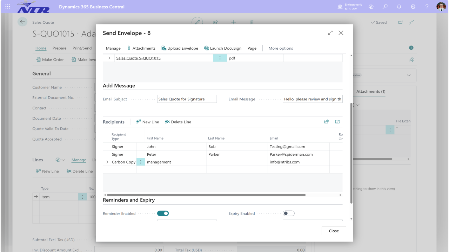Click the recipients grid horizontal scrollbar
Image resolution: width=449 pixels, height=252 pixels.
pyautogui.click(x=206, y=195)
